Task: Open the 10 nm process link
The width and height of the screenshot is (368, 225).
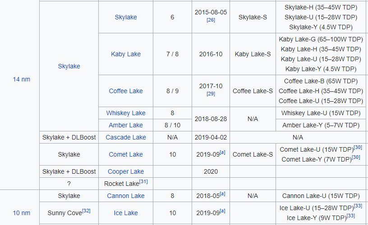Action: (21, 213)
